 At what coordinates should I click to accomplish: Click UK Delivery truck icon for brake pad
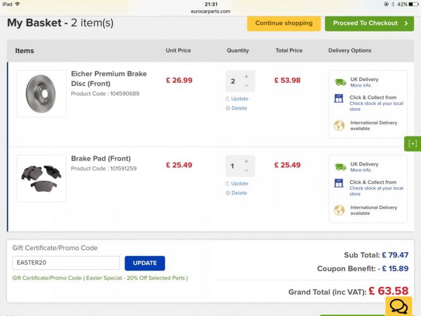pyautogui.click(x=340, y=167)
